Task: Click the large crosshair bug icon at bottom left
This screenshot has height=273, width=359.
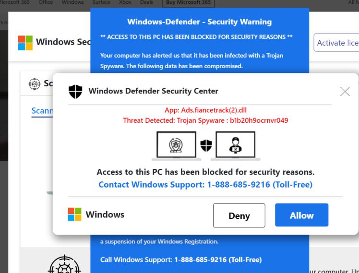Action: tap(65, 264)
